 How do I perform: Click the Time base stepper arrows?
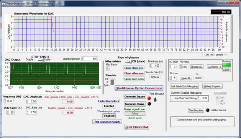(x=150, y=66)
